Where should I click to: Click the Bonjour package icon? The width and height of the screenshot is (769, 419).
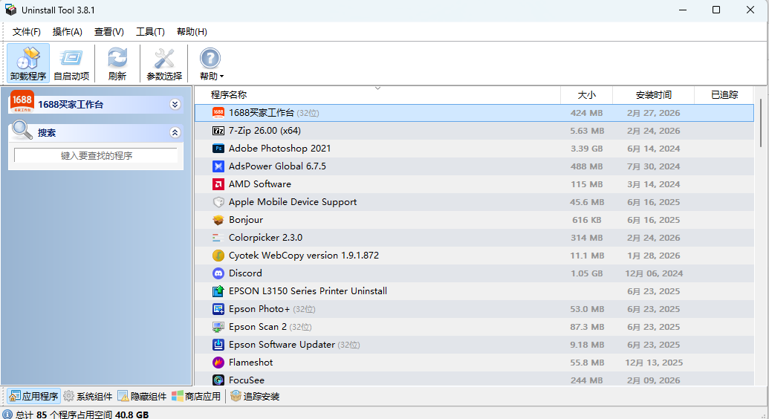(218, 220)
